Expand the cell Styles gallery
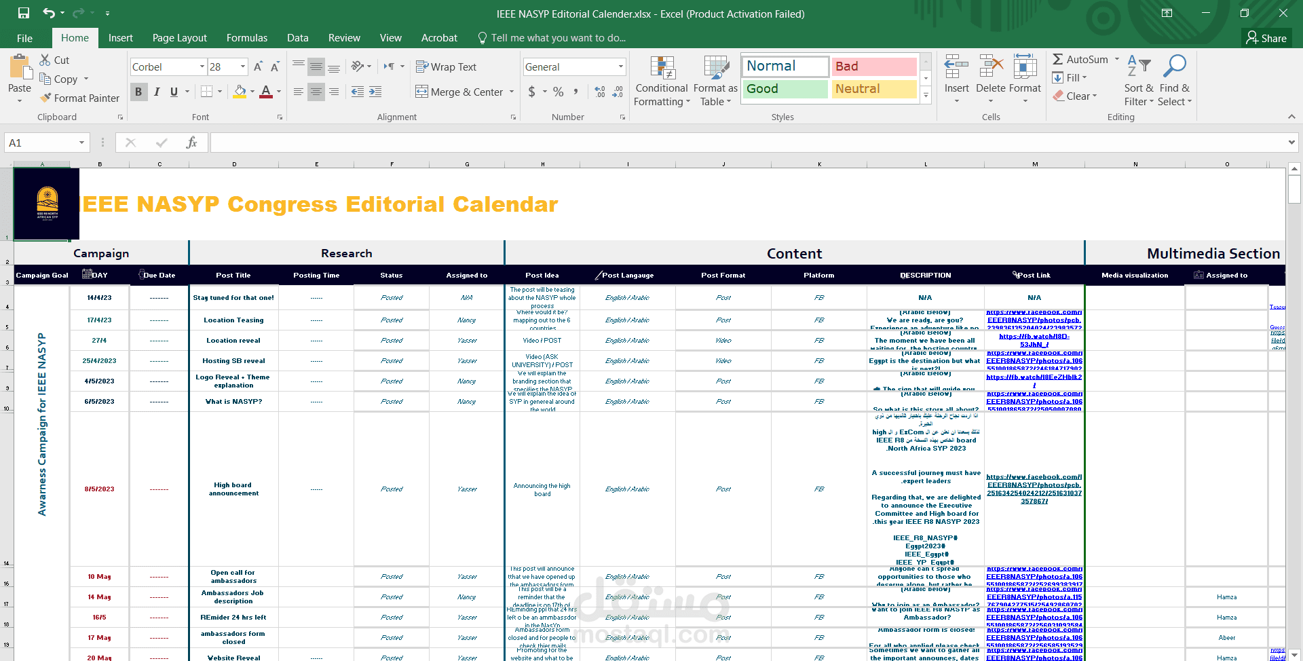Screen dimensions: 1303x661 coord(926,96)
